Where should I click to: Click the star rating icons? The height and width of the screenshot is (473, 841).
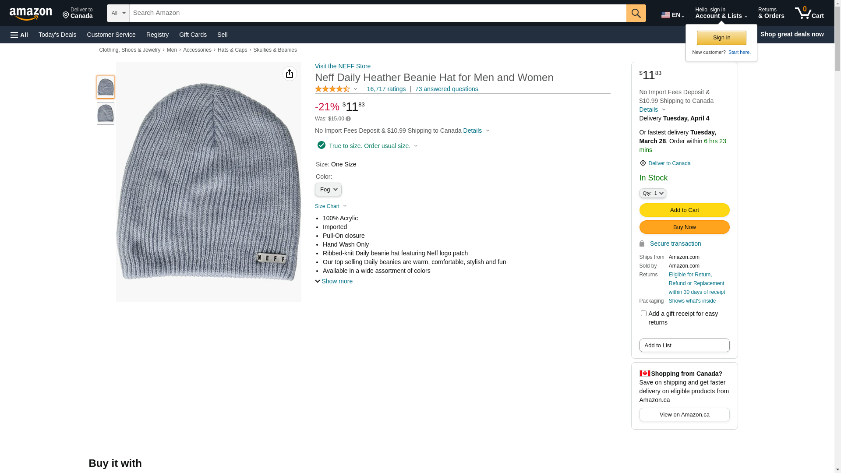pyautogui.click(x=332, y=89)
